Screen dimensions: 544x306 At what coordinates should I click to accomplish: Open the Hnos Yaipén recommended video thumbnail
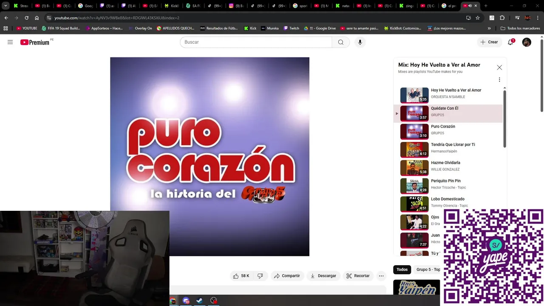416,287
